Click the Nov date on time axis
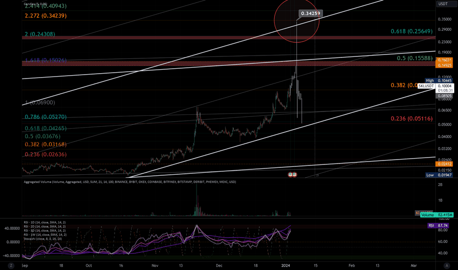The height and width of the screenshot is (270, 458). click(x=155, y=266)
